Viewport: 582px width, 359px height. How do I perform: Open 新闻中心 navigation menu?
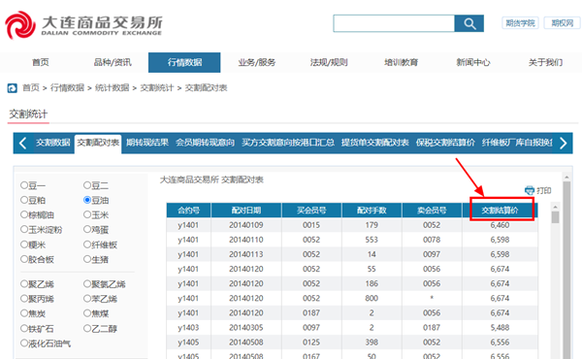pos(473,62)
